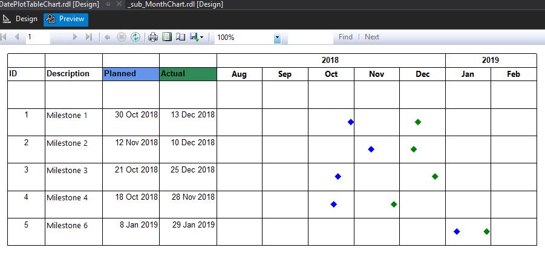Click the Feb month header
Image resolution: width=545 pixels, height=256 pixels.
click(x=514, y=74)
